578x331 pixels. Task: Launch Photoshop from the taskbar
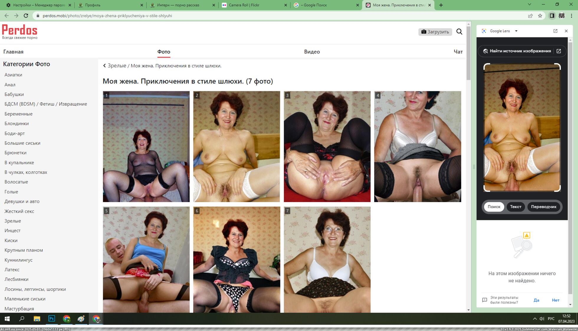pos(51,319)
